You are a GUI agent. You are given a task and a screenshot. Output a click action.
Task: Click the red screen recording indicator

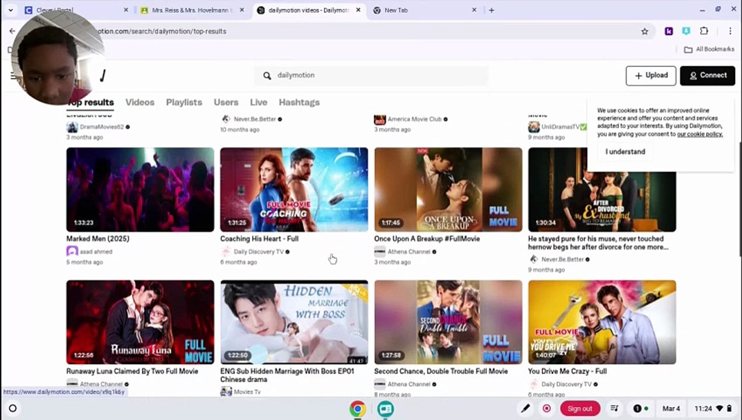click(547, 409)
